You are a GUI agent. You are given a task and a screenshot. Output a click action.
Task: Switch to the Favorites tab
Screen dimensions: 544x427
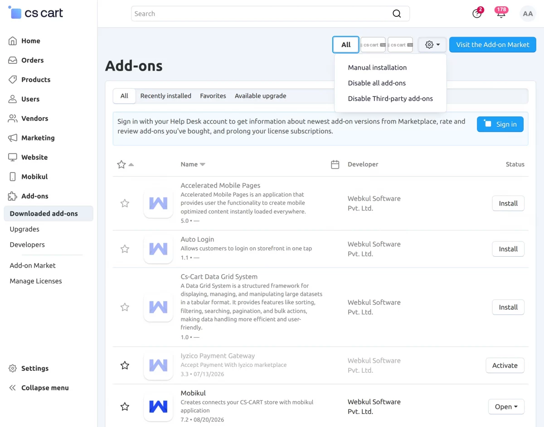point(213,96)
